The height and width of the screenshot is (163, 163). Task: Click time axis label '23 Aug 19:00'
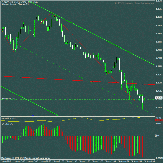coord(19,161)
